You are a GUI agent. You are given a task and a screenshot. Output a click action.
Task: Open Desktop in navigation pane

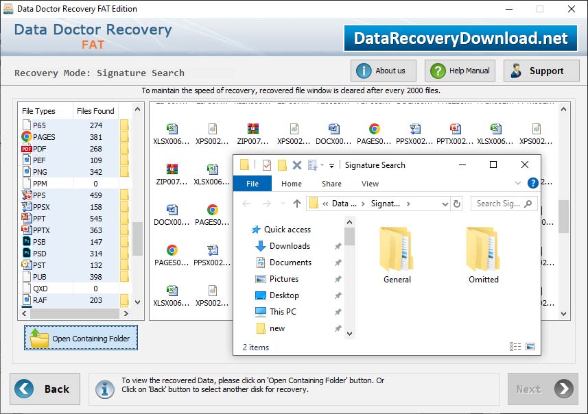pos(277,295)
